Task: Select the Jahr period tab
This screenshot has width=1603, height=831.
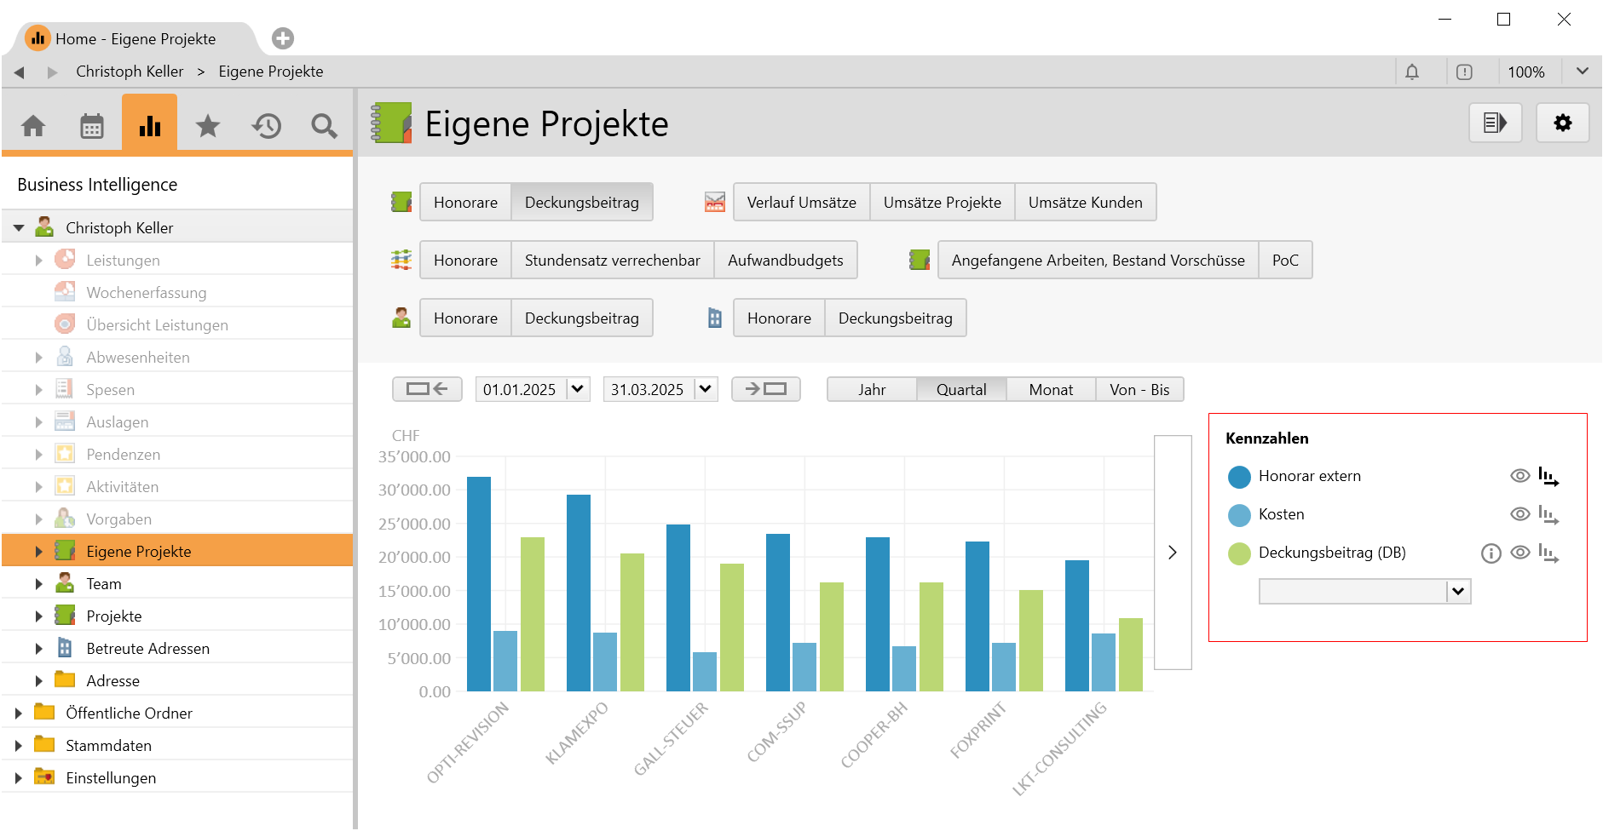Action: click(x=872, y=390)
